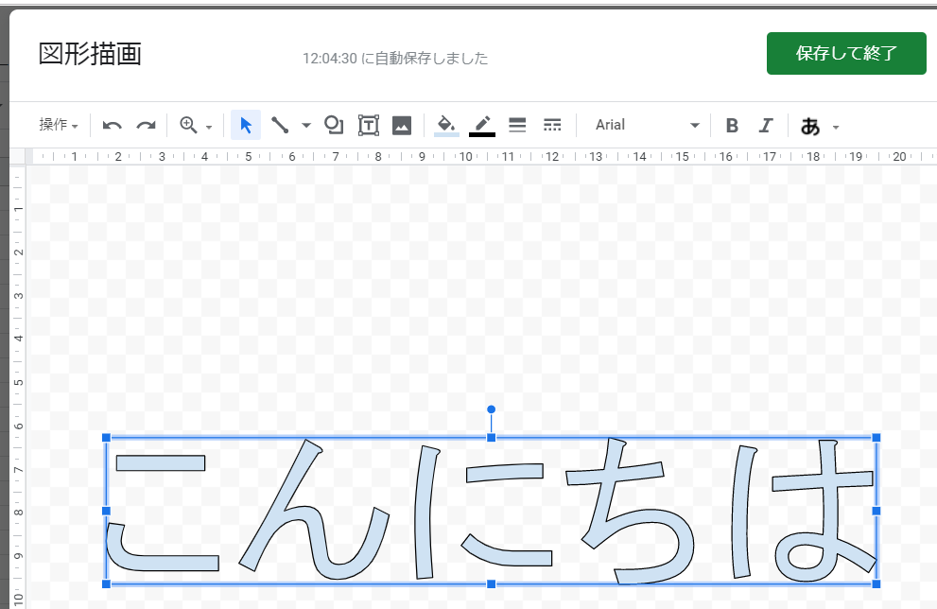Click the Zoom magnifier icon
This screenshot has width=937, height=609.
pos(189,125)
